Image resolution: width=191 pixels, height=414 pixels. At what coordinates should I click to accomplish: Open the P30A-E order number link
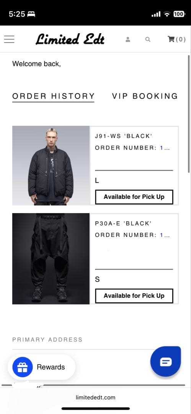point(165,235)
